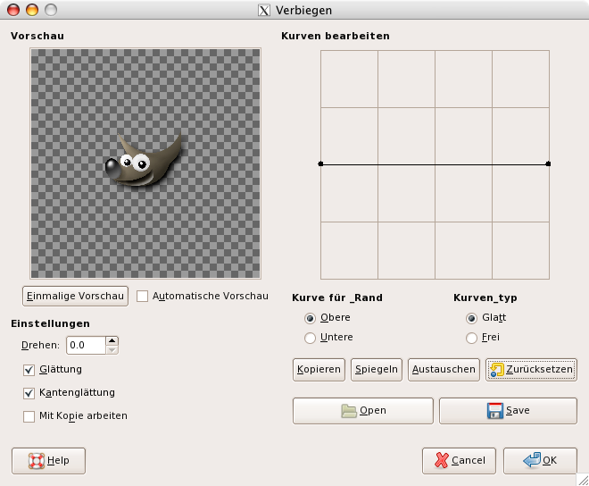Uncheck the Kantenglättung option
This screenshot has width=589, height=486.
coord(29,392)
